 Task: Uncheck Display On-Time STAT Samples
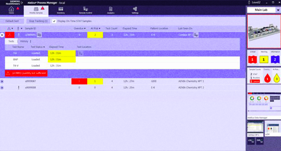(x=54, y=21)
